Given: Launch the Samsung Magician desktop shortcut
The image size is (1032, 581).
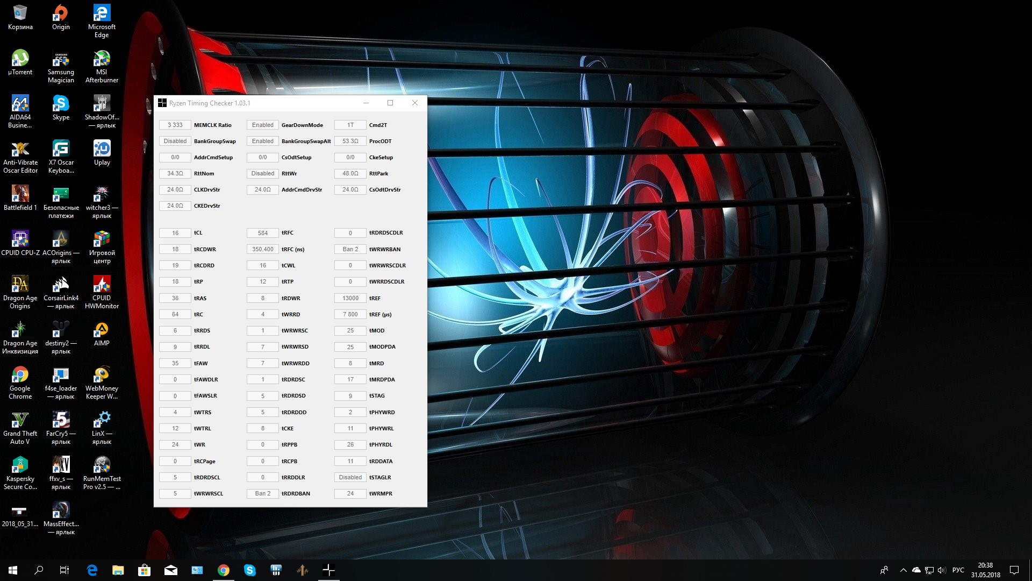Looking at the screenshot, I should click(61, 59).
